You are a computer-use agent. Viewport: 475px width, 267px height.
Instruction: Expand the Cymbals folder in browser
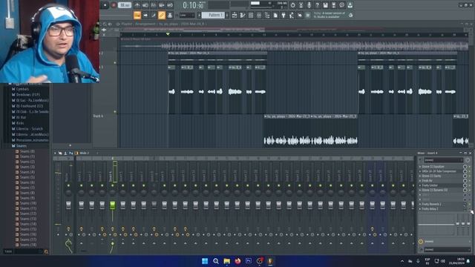(22, 89)
